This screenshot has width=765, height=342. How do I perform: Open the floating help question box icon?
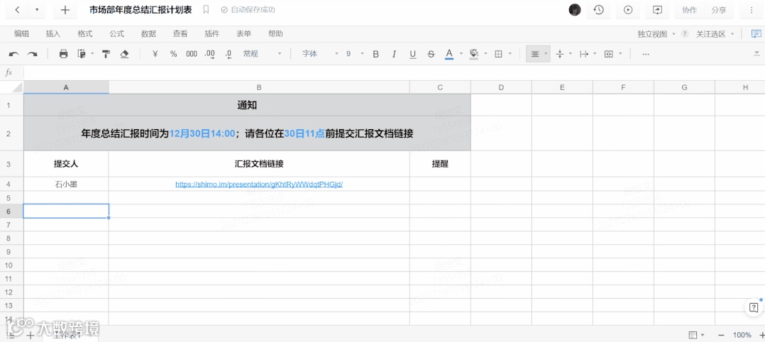[754, 308]
